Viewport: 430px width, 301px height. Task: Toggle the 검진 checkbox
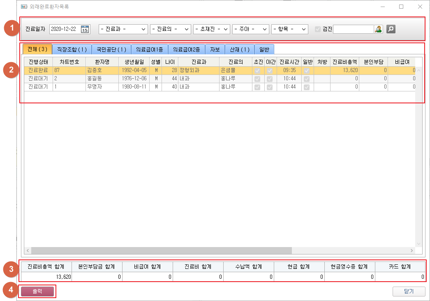[317, 29]
